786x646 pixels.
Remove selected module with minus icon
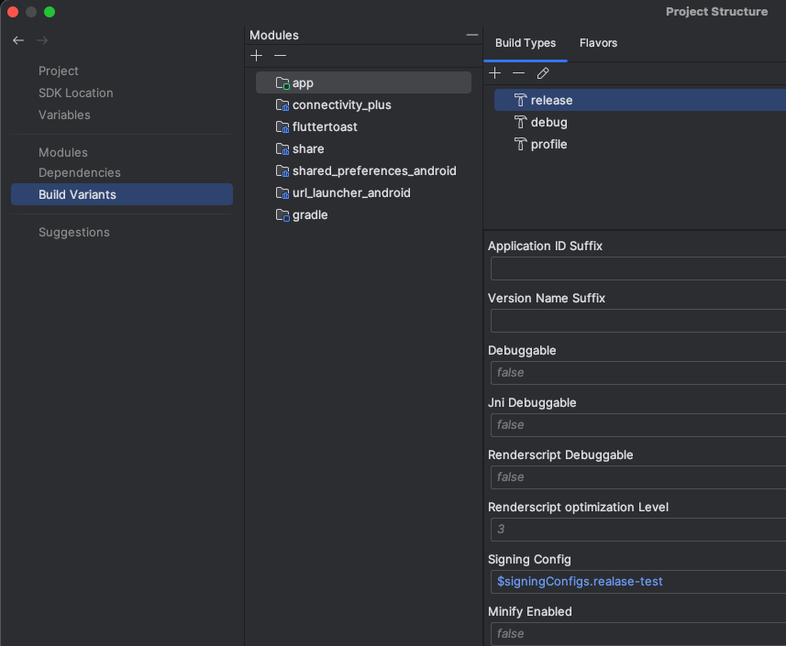click(281, 56)
